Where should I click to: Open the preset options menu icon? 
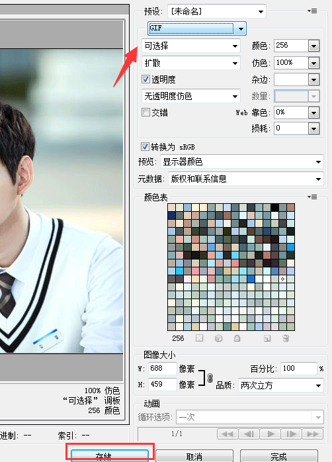[312, 11]
